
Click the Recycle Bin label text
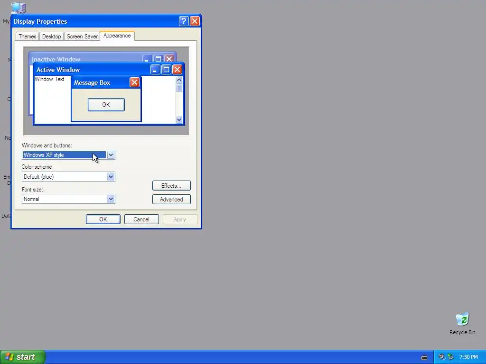pyautogui.click(x=462, y=332)
